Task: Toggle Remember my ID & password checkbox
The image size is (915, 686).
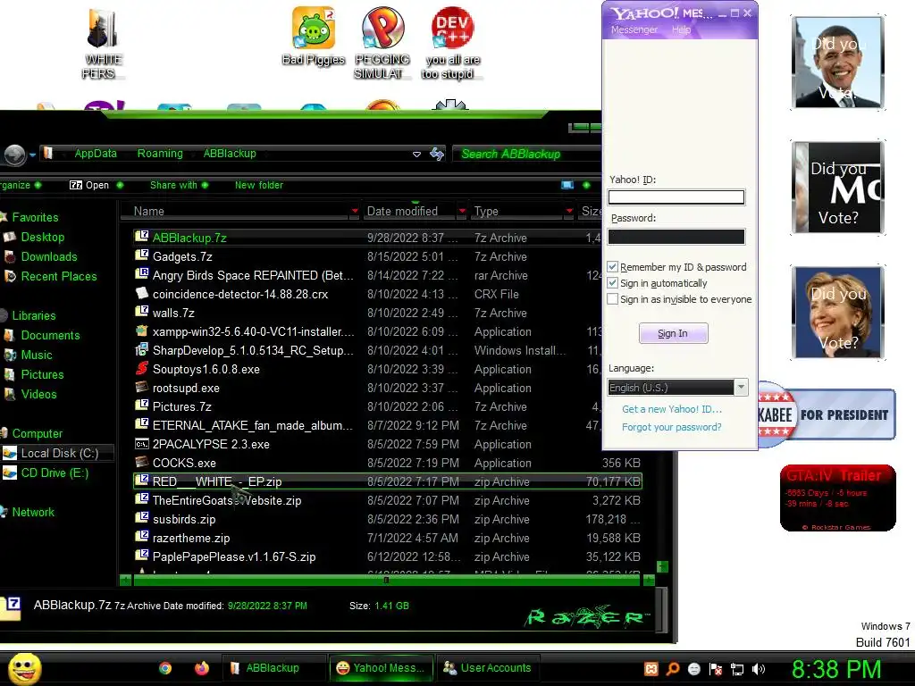Action: click(x=612, y=267)
